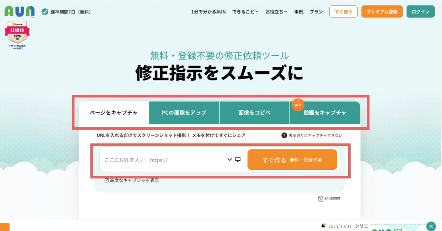Click the monitor icon beside the URL field

click(x=238, y=160)
